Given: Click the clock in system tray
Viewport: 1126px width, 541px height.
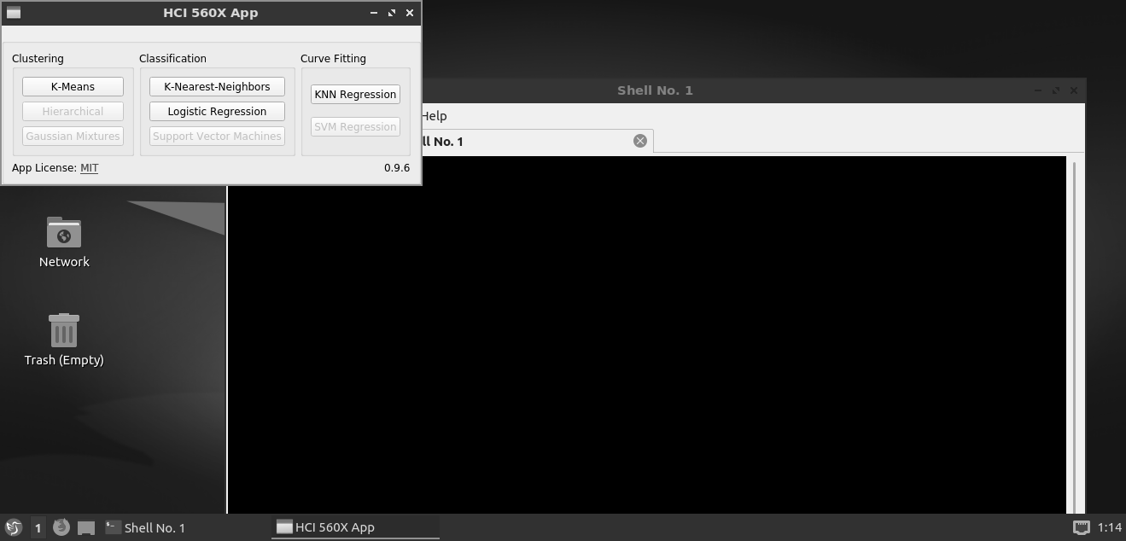Looking at the screenshot, I should [x=1109, y=527].
